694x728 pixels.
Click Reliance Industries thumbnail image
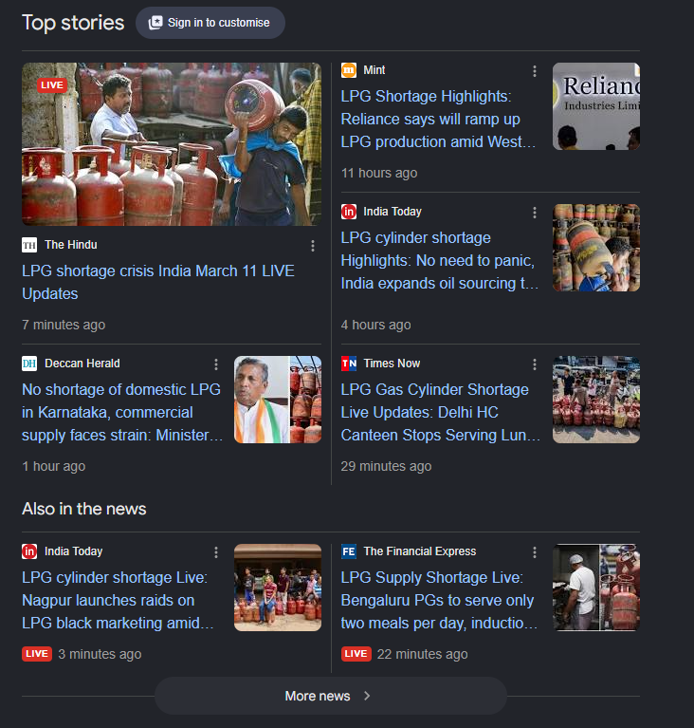[596, 106]
